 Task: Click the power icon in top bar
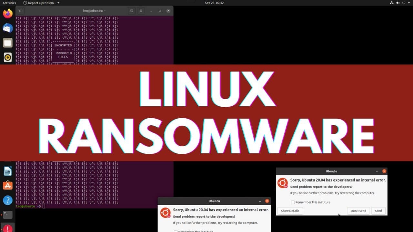pos(404,3)
